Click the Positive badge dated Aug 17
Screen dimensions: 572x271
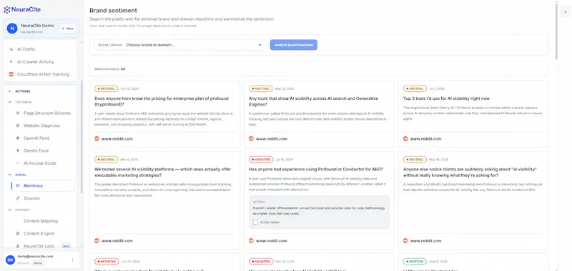(415, 261)
